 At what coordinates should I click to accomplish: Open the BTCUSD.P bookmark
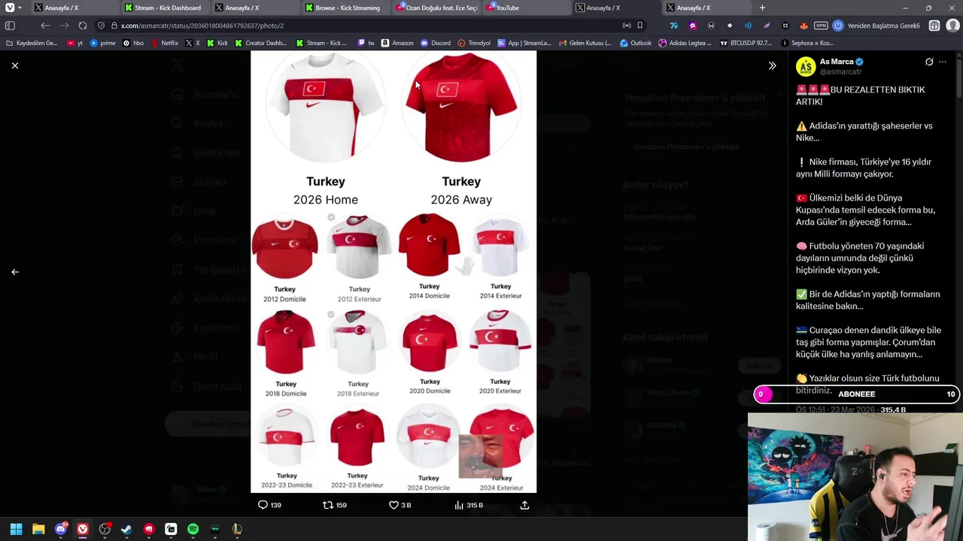pyautogui.click(x=746, y=43)
